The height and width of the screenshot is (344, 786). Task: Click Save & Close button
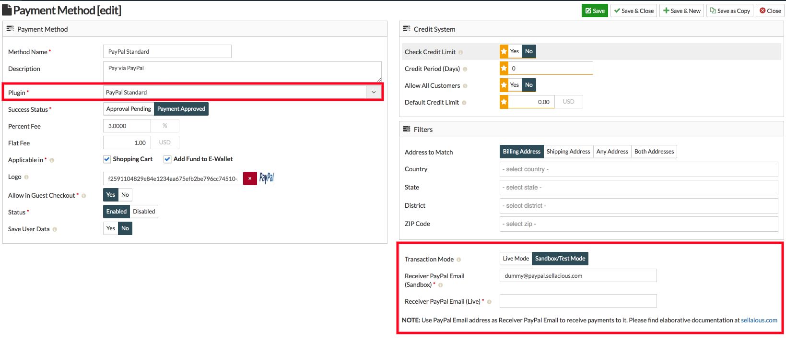tap(634, 11)
